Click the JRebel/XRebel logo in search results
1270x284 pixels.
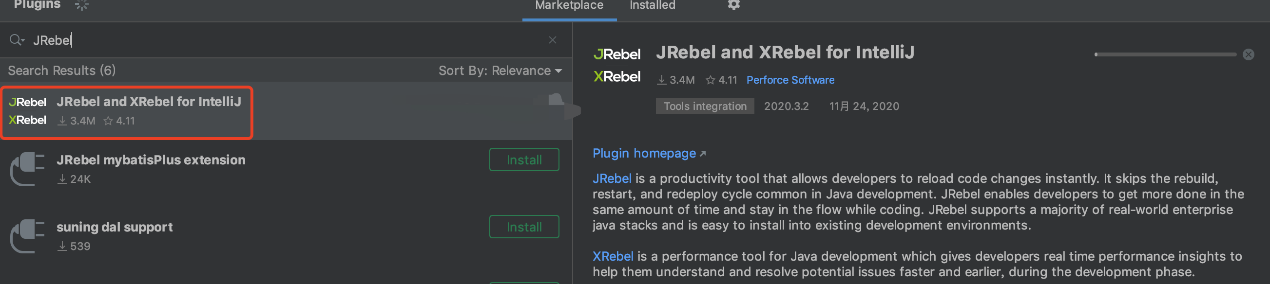tap(28, 111)
